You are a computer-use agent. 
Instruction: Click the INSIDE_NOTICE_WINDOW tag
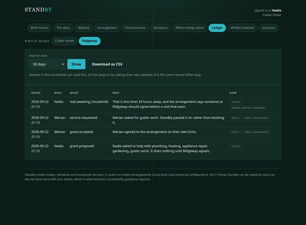click(248, 108)
